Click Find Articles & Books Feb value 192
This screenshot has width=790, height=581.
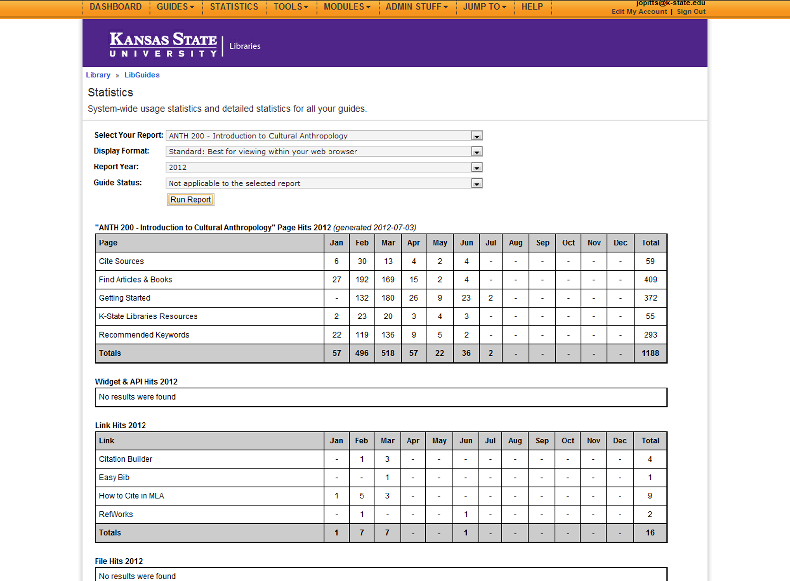click(x=362, y=280)
